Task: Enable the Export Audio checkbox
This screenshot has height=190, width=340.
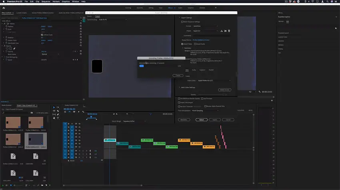Action: tap(195, 44)
